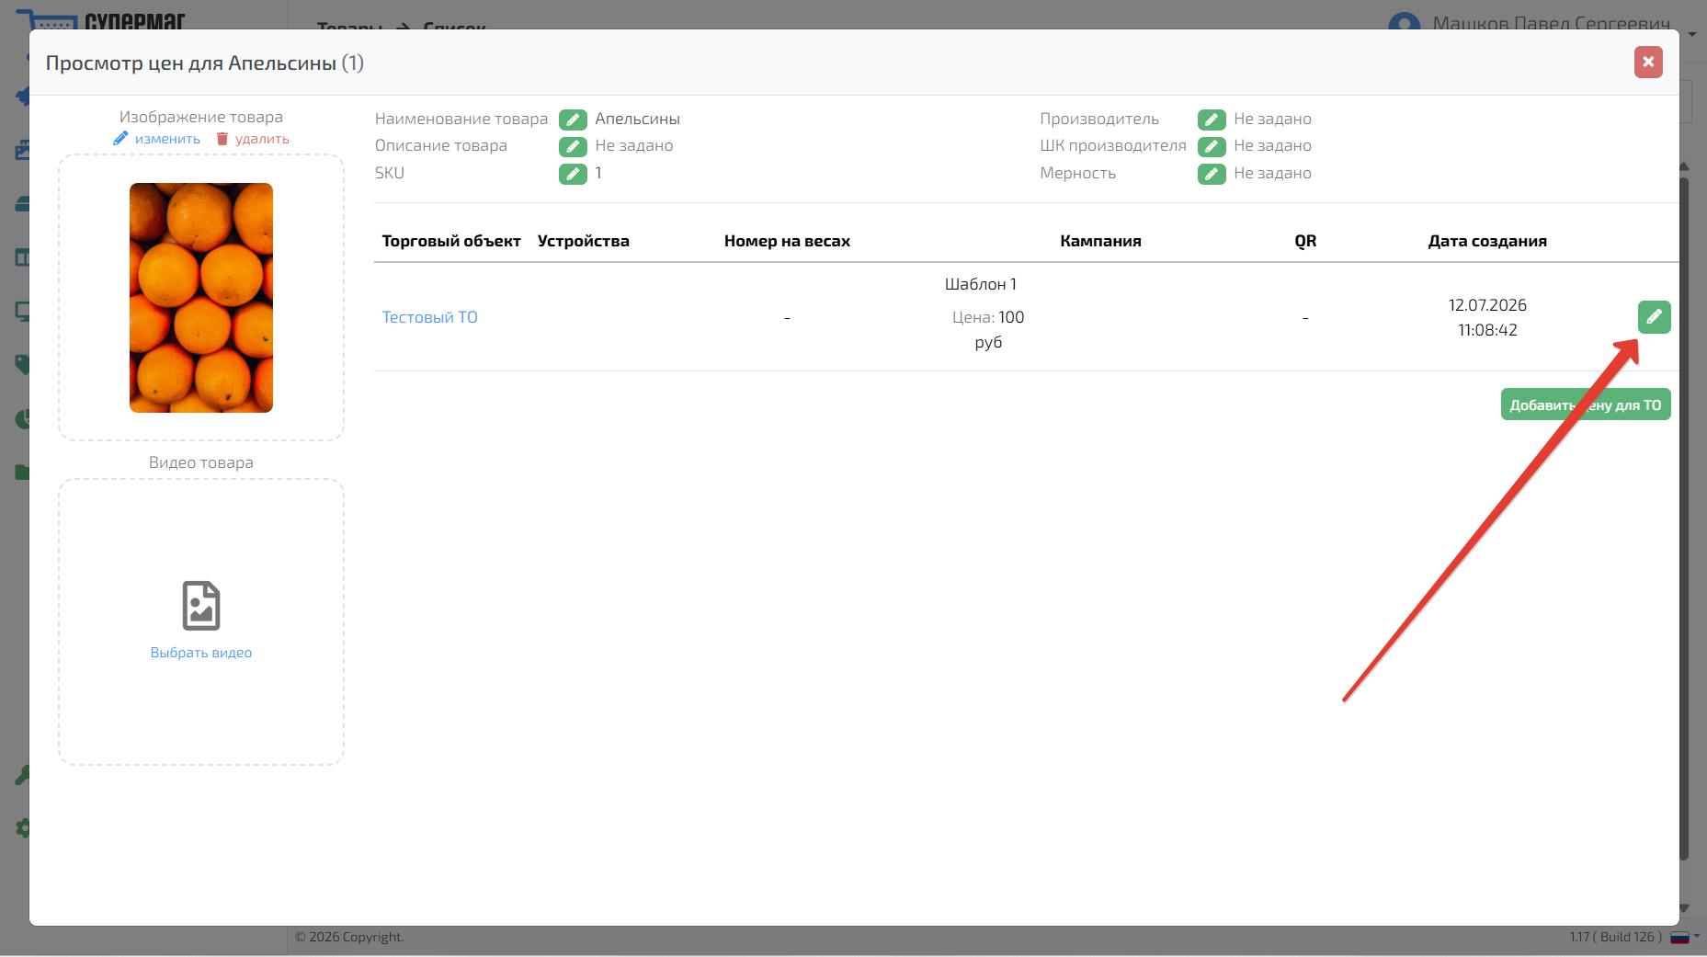
Task: Open the Тестовый ТО link
Action: 429,317
